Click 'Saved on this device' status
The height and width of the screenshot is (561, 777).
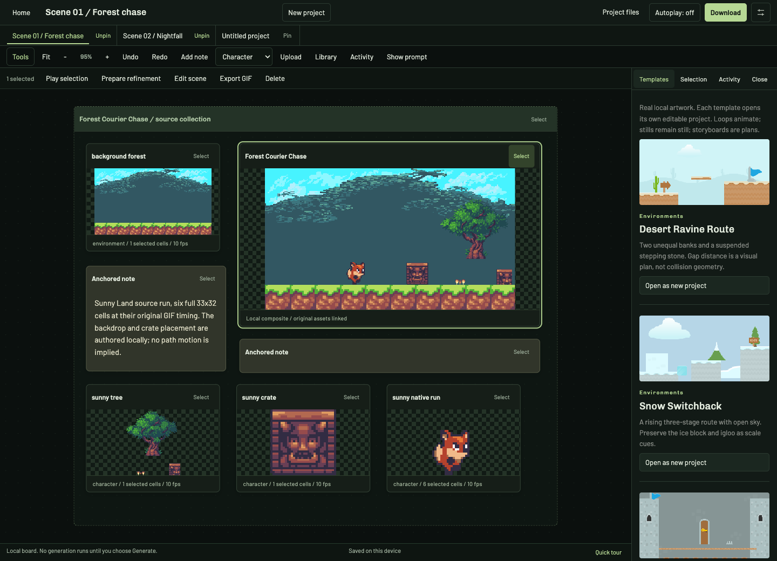[374, 551]
